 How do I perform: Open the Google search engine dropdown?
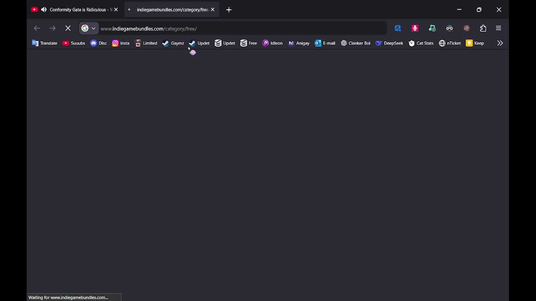click(x=89, y=28)
